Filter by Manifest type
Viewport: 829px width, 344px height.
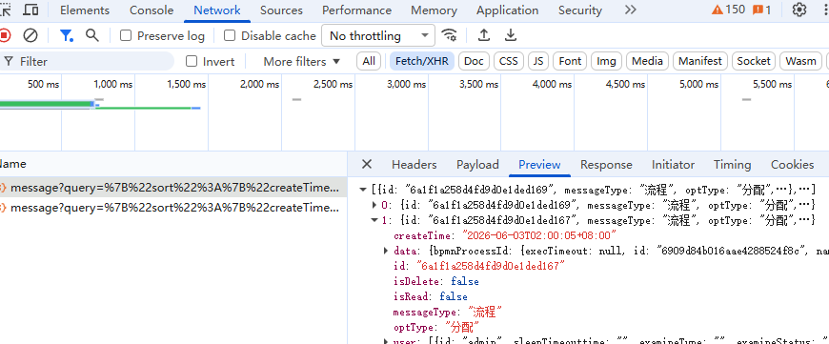pos(700,61)
